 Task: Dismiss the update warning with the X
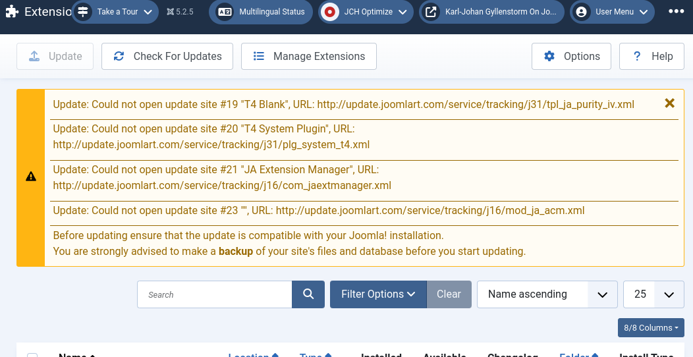tap(669, 103)
